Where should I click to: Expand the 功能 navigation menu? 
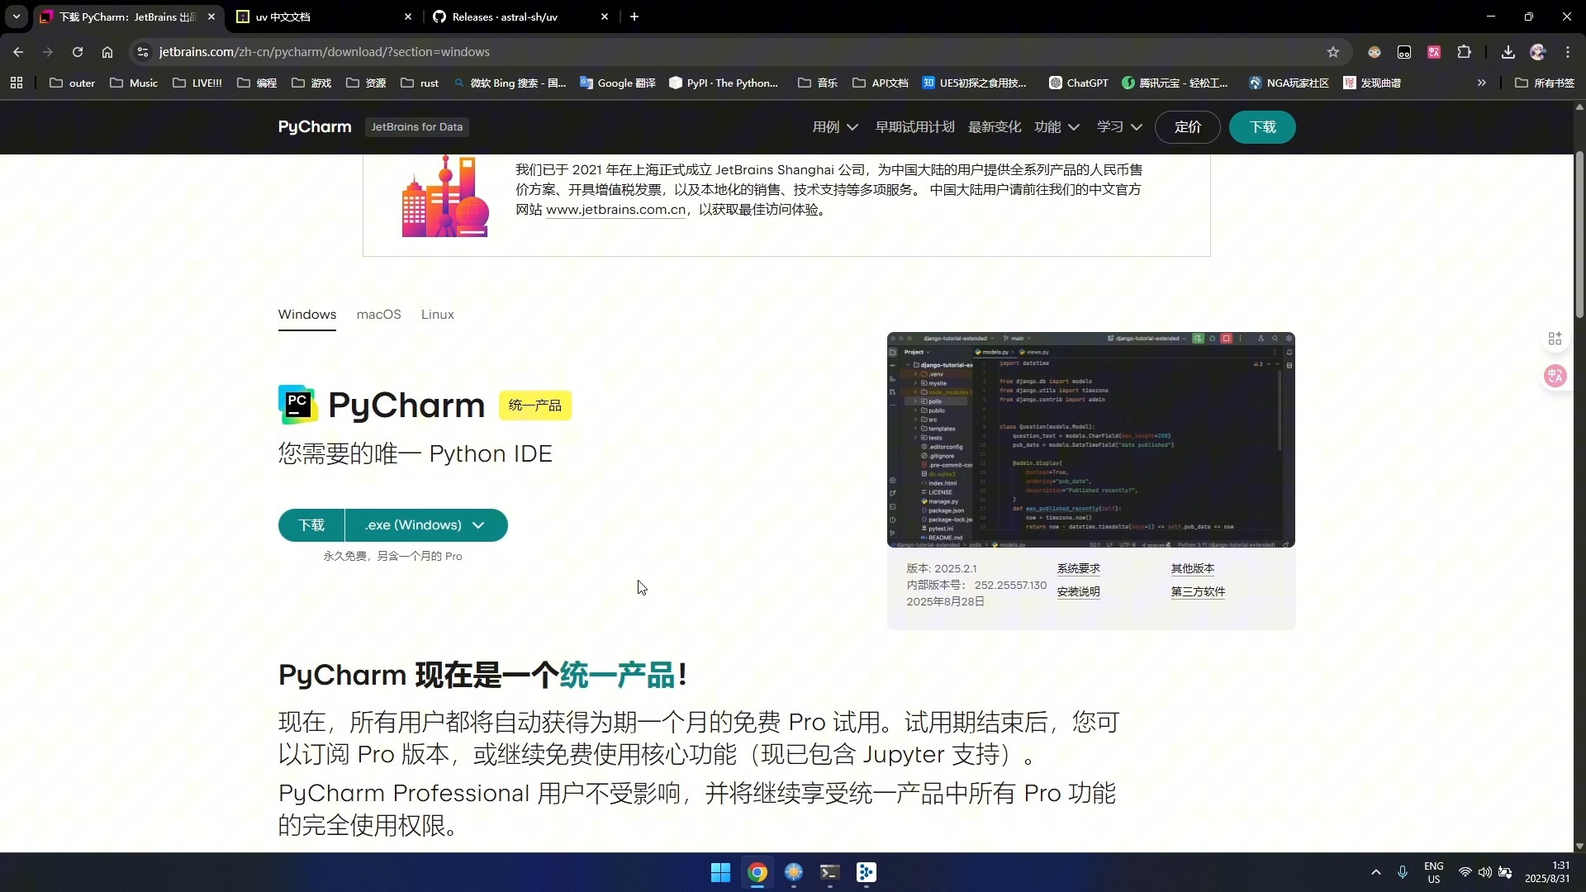pos(1057,126)
